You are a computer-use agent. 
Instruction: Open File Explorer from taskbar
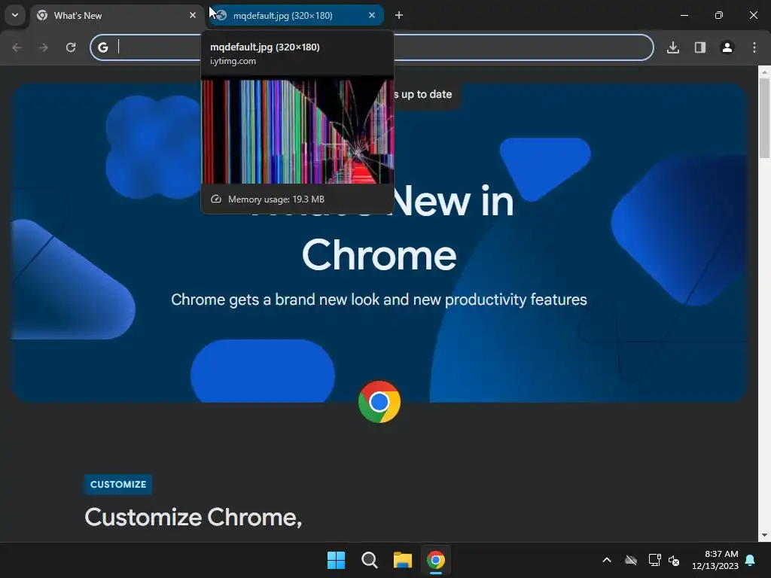click(x=403, y=560)
